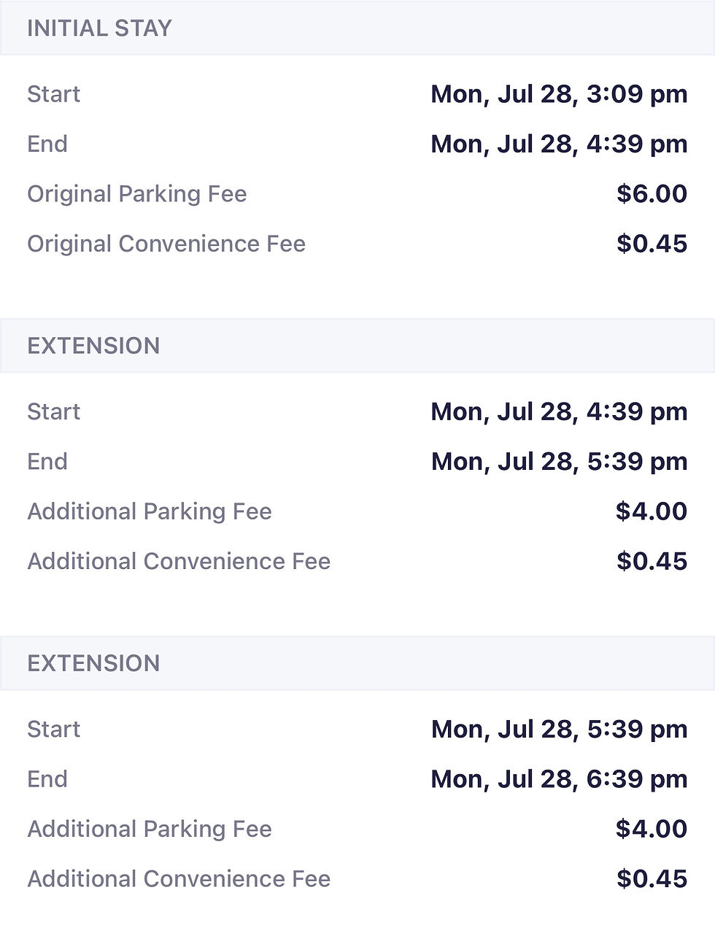Select the first Additional Parking Fee label
This screenshot has height=936, width=715.
click(x=150, y=511)
